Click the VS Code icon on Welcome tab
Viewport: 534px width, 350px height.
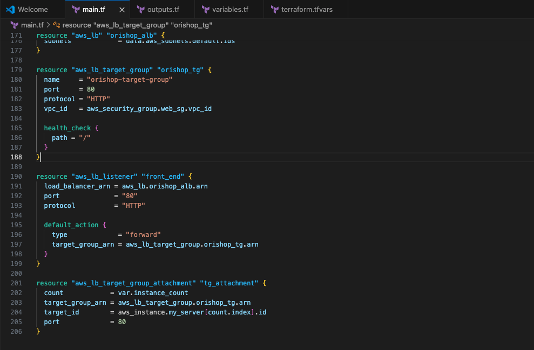click(x=10, y=10)
